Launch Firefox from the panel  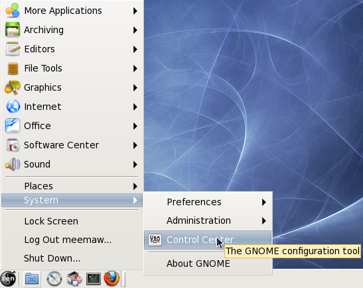[x=111, y=278]
